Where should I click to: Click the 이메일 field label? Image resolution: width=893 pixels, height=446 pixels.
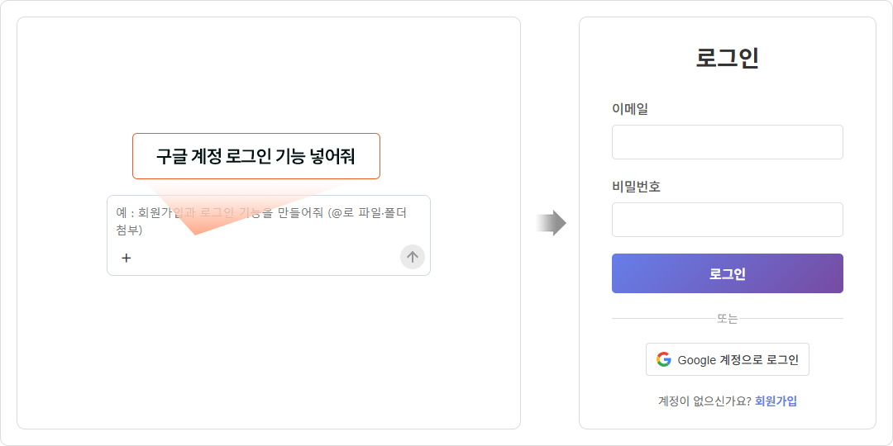click(630, 109)
